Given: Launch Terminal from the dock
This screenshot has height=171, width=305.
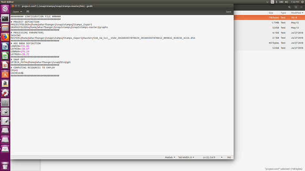Looking at the screenshot, I should click(5, 19).
